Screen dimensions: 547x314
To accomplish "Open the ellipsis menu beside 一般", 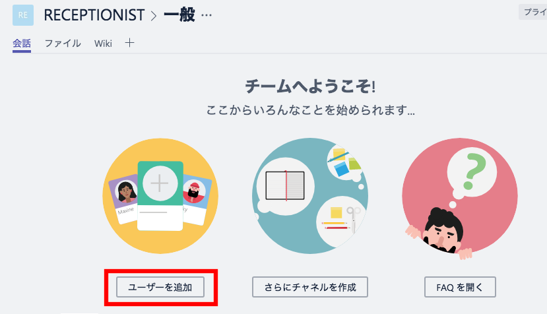I will click(x=207, y=15).
